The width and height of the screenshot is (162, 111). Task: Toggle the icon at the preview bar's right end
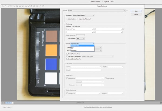[x=161, y=103]
